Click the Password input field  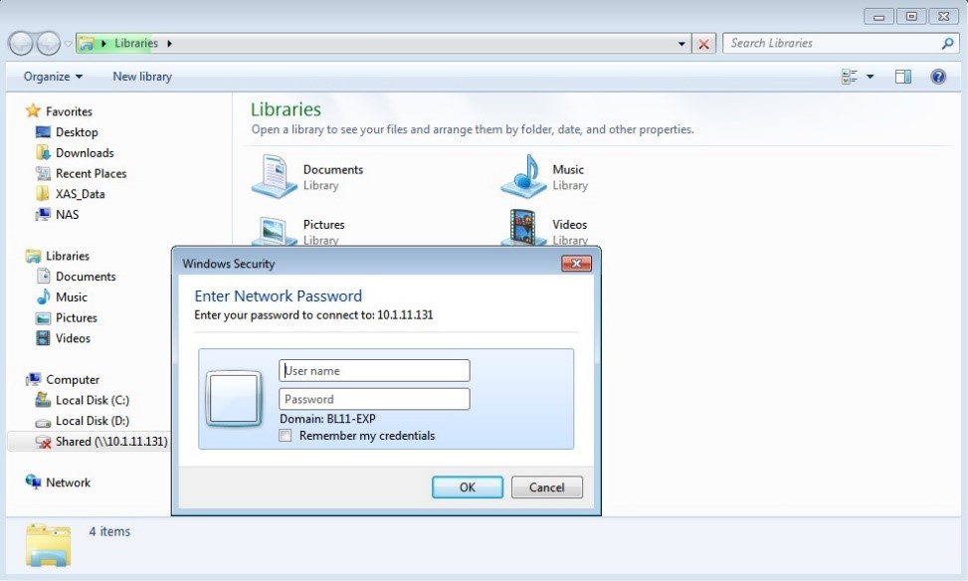[x=374, y=399]
